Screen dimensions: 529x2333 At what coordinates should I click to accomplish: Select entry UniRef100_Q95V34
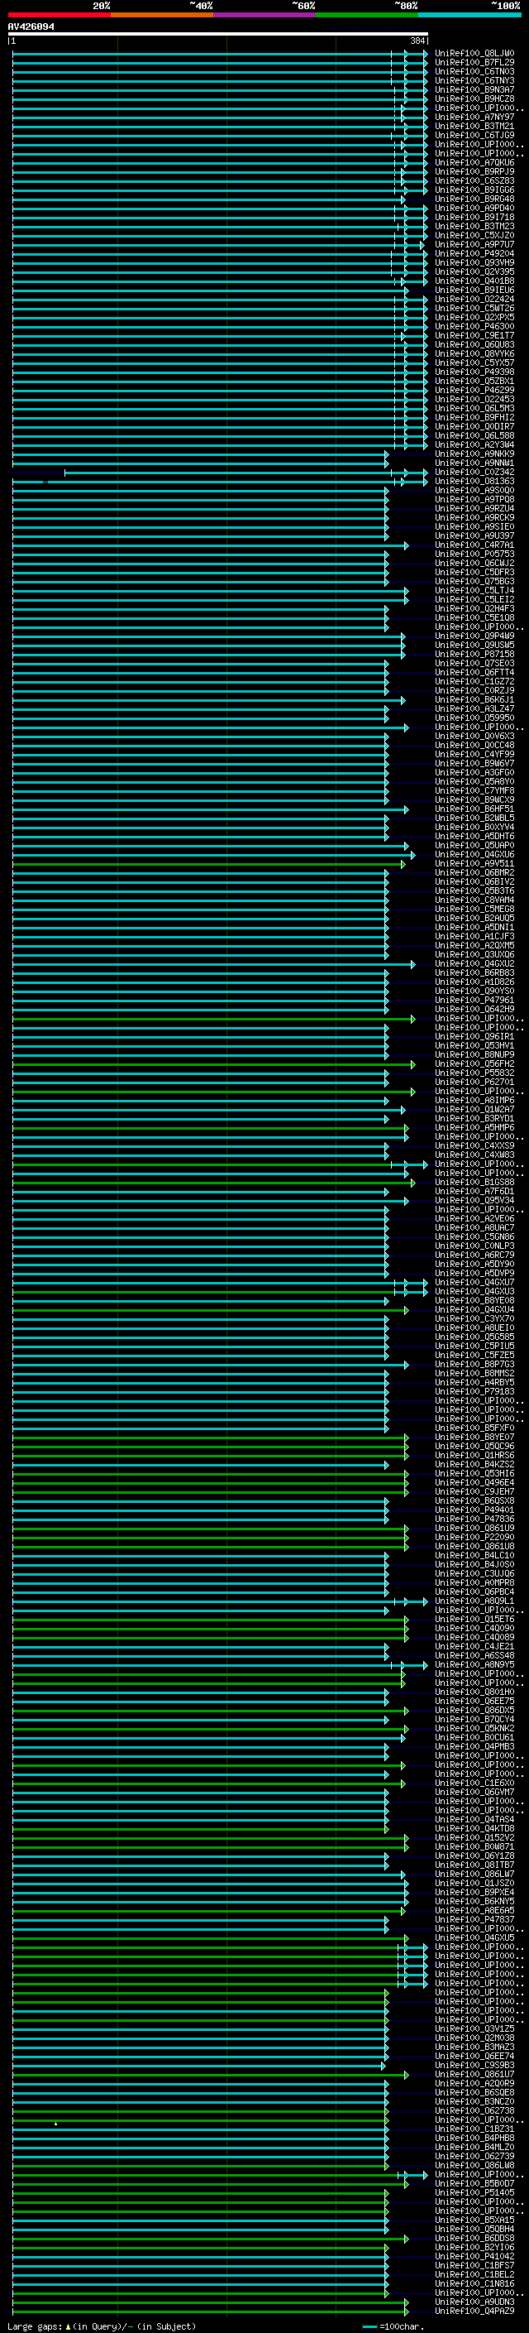tap(474, 1200)
